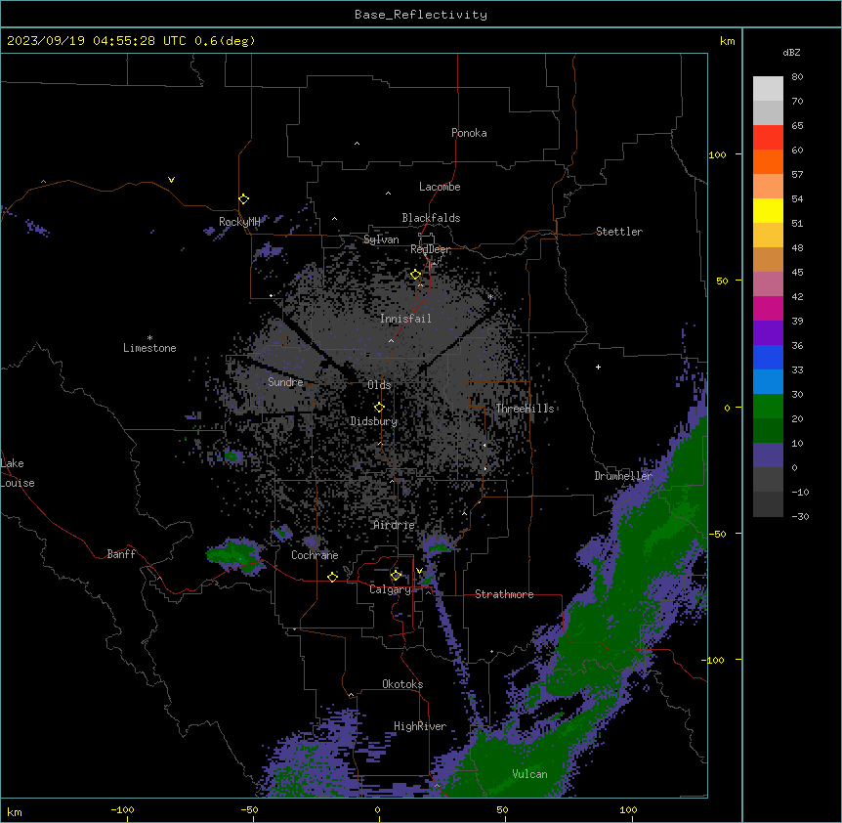Select the dark green 20-10 dBZ swatch
Image resolution: width=842 pixels, height=823 pixels.
768,430
